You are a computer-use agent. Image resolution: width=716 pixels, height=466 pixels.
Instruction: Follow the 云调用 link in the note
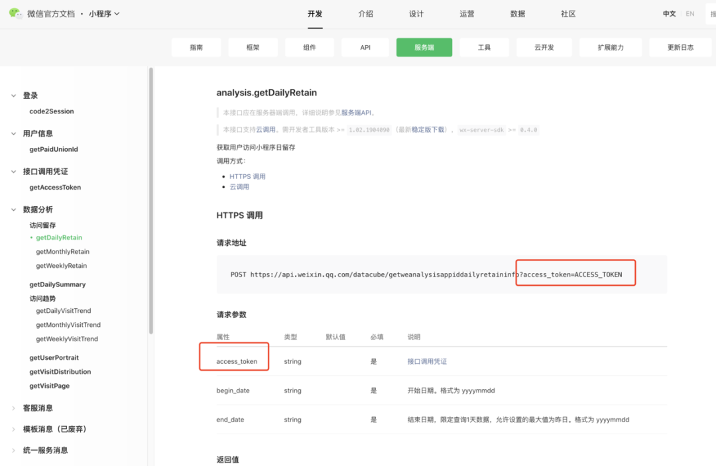pyautogui.click(x=266, y=130)
